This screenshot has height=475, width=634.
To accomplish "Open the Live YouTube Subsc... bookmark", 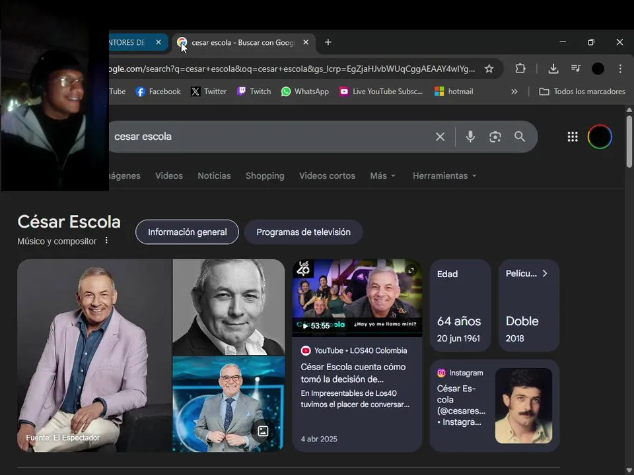I will tap(381, 92).
